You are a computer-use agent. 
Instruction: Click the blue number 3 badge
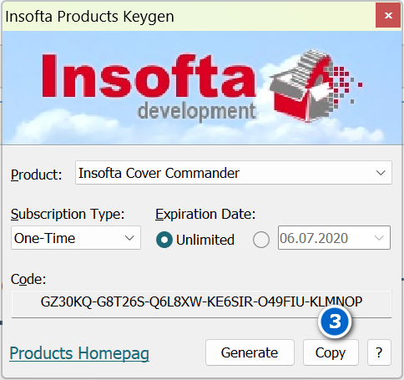tap(335, 322)
